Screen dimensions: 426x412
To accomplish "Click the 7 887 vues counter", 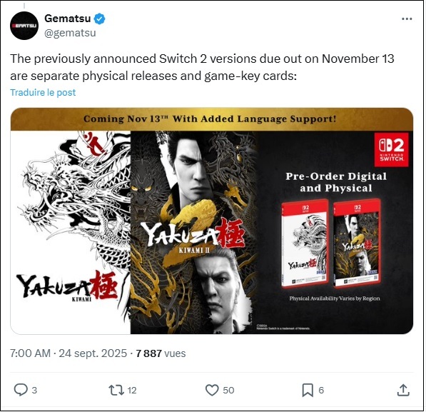I will (161, 353).
